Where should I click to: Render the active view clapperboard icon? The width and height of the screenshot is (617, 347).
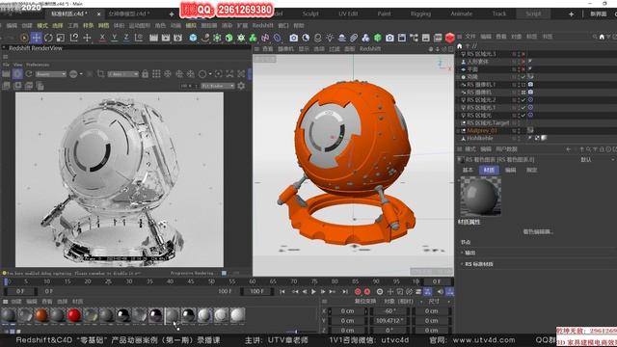[153, 38]
